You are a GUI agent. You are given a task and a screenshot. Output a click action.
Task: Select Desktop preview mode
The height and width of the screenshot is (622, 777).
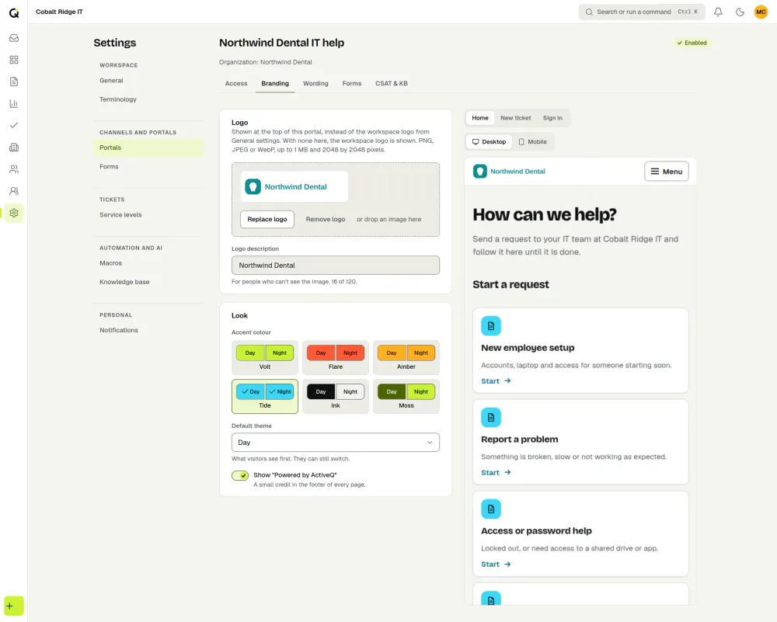[489, 141]
